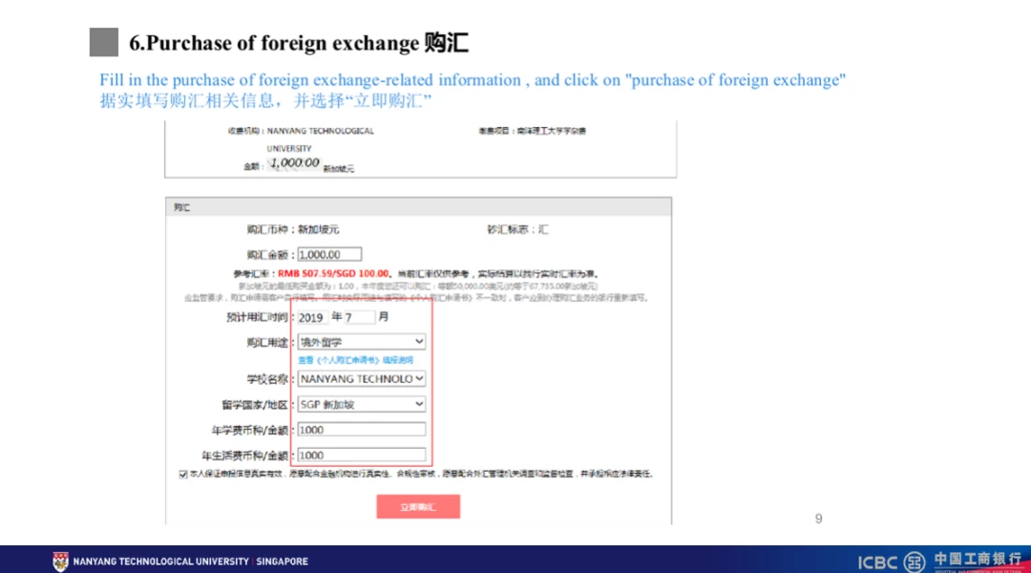1031x573 pixels.
Task: Open the blue 个人购汇申请书 guidance link
Action: pos(355,360)
